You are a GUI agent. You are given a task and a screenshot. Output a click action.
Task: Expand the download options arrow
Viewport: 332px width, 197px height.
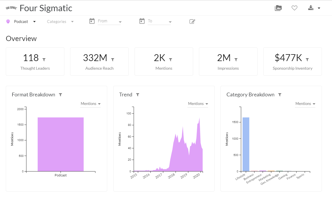319,8
